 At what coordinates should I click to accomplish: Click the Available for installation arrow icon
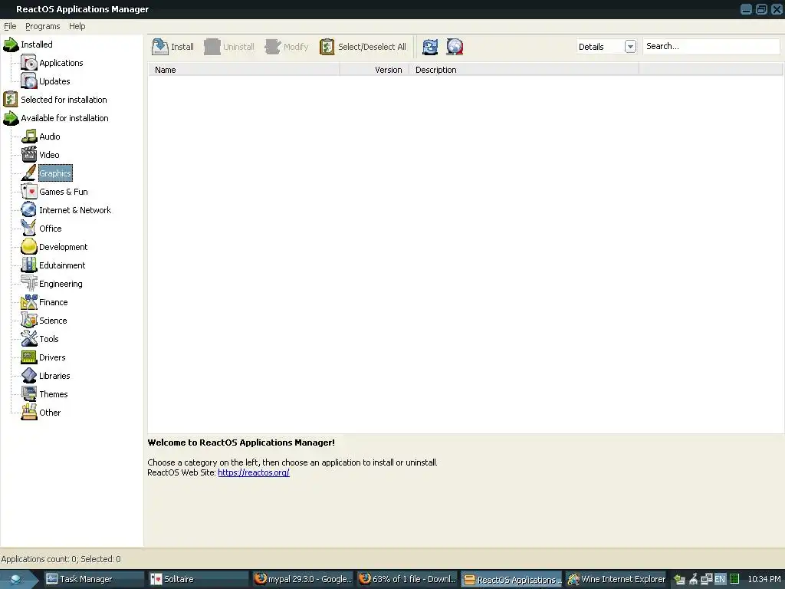(11, 118)
